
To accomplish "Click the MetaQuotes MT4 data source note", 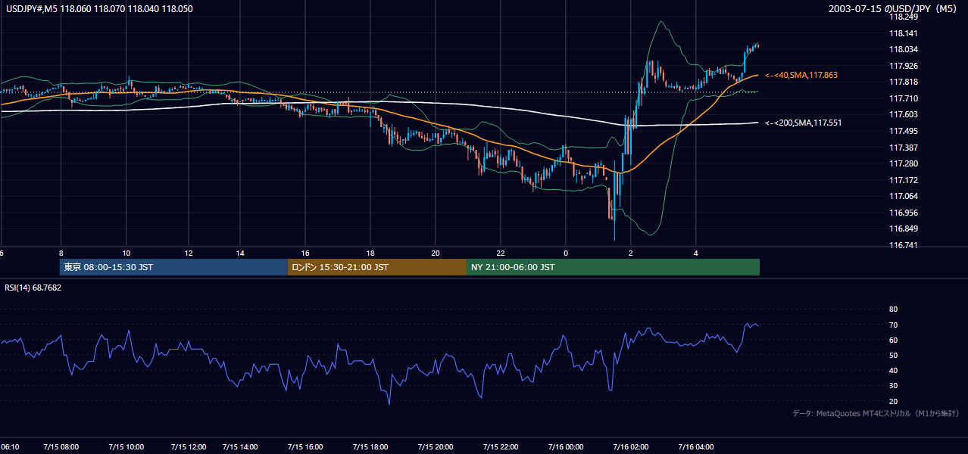I will (x=875, y=414).
